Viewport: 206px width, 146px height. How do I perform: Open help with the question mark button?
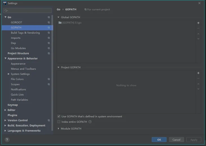[x=7, y=140]
